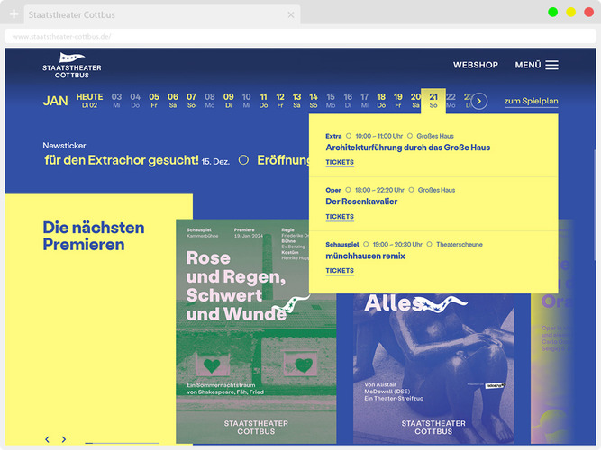Go to previous premiere slide arrow
The image size is (601, 450).
coord(48,439)
